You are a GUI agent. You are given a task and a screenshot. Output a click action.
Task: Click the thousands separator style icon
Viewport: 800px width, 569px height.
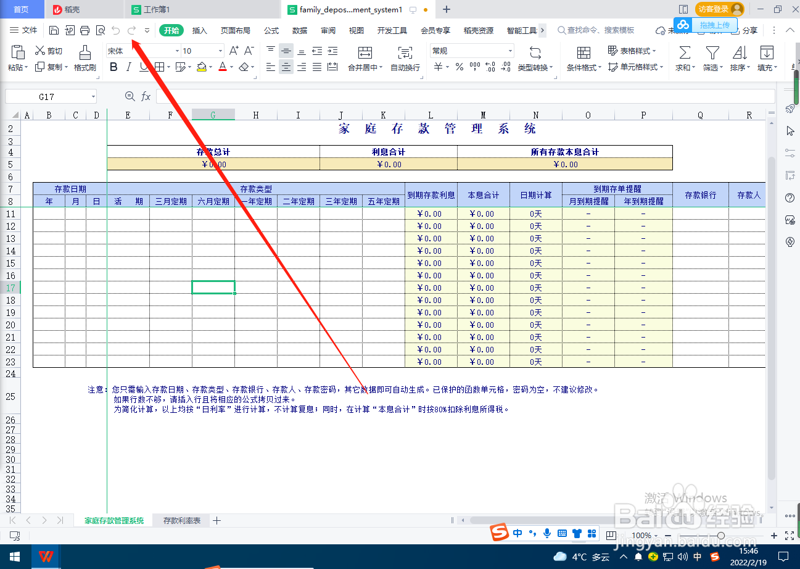tap(475, 67)
